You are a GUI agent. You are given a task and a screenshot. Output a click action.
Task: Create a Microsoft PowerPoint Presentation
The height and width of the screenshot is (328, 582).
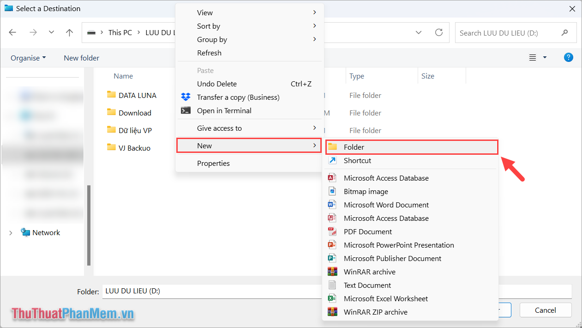(410, 245)
